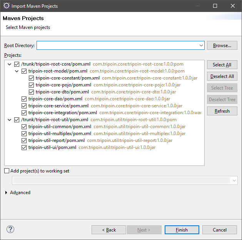Enable Add project(s) to working set

click(x=7, y=171)
